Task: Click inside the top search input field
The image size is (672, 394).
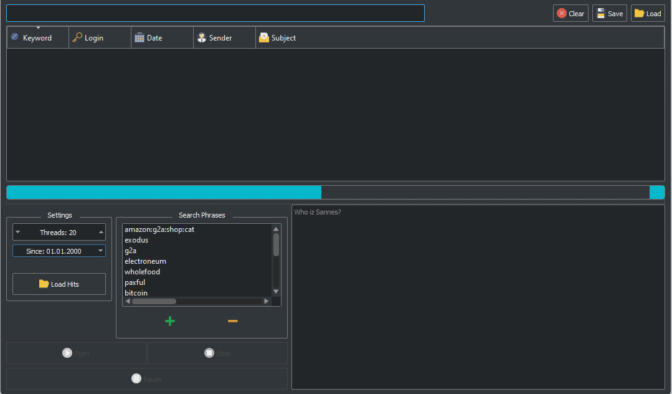Action: (x=215, y=12)
